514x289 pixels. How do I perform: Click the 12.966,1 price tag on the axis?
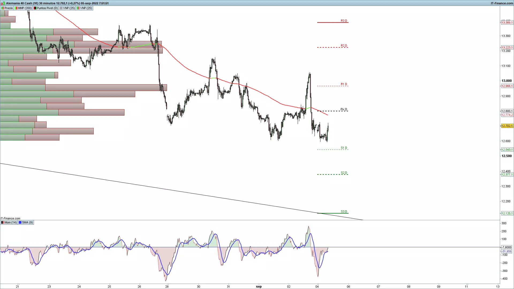(507, 86)
